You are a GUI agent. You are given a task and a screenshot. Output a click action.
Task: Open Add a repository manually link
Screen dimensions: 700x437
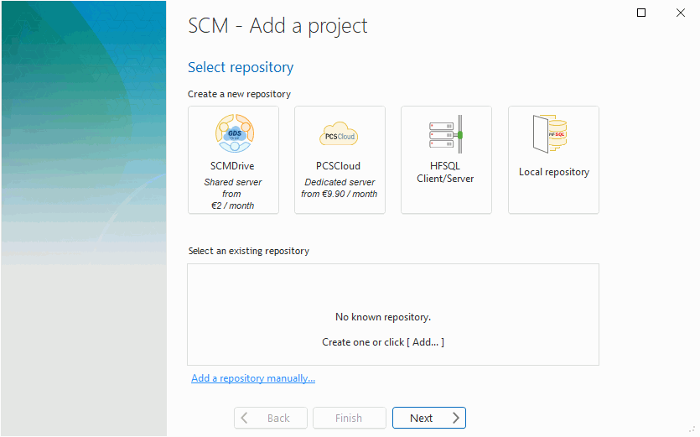tap(253, 378)
